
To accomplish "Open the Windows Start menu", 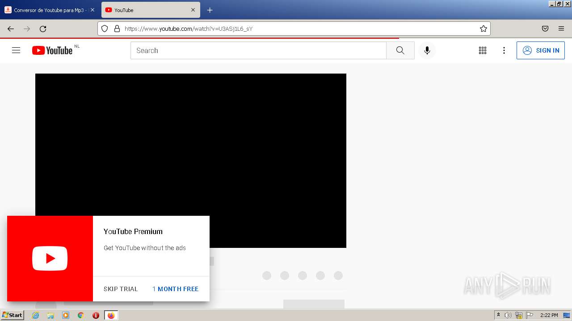I will coord(12,315).
